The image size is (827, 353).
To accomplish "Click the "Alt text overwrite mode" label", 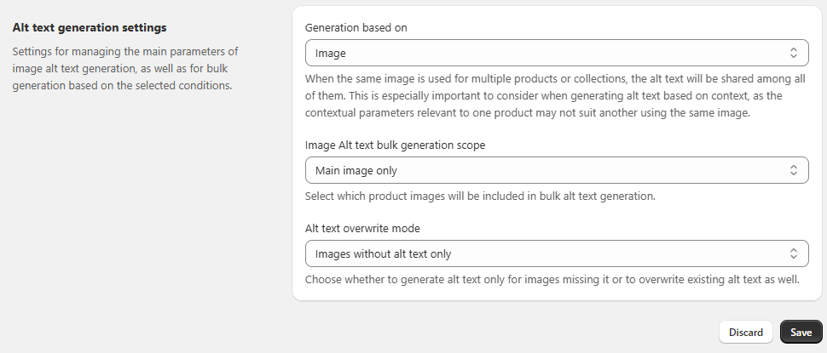I will pos(362,228).
